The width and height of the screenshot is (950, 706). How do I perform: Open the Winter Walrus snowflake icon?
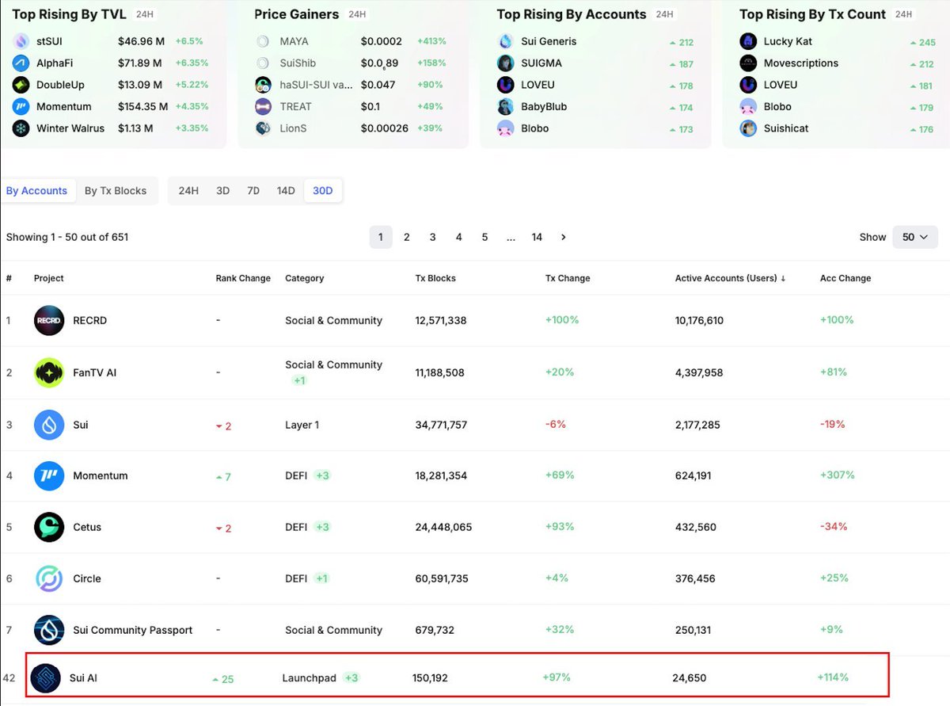click(21, 128)
